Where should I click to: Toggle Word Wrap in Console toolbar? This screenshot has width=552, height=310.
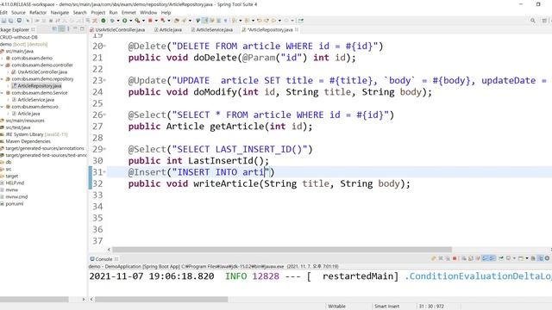point(478,258)
